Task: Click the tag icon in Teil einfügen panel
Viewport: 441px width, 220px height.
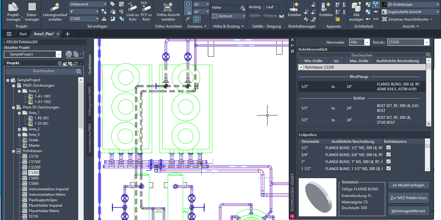Action: [113, 4]
